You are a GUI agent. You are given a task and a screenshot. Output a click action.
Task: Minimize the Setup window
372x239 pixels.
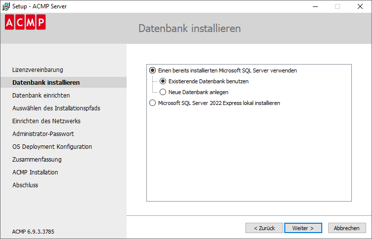click(x=315, y=6)
